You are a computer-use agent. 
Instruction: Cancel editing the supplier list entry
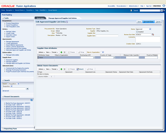(x=158, y=22)
